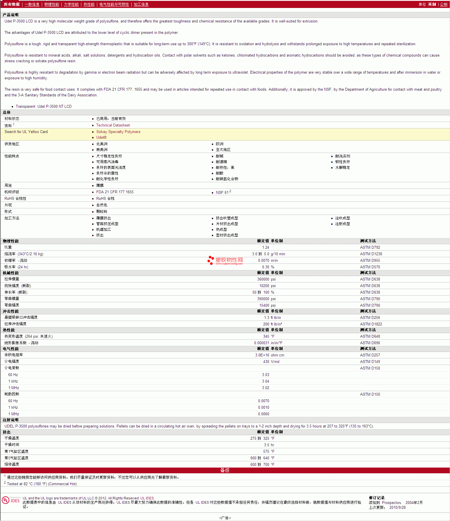This screenshot has width=450, height=521.
Task: Click the 拉伸模量 value 360000 psi
Action: 266,279
